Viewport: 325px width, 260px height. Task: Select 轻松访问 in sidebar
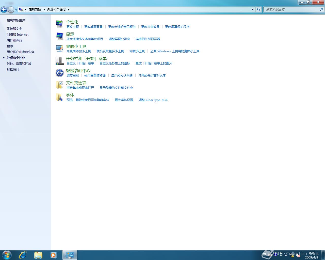pyautogui.click(x=13, y=70)
